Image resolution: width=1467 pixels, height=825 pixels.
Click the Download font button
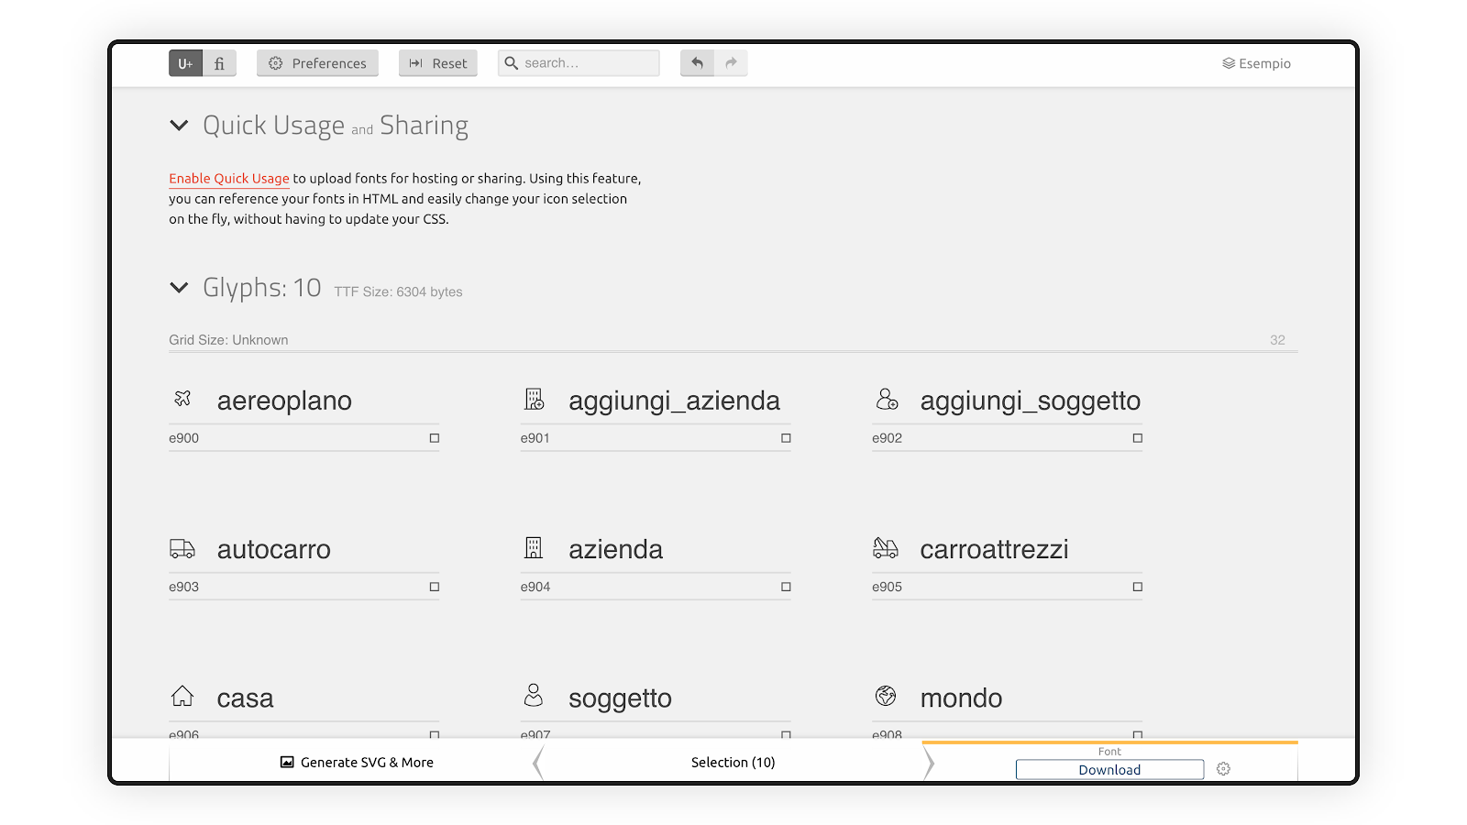pyautogui.click(x=1109, y=769)
